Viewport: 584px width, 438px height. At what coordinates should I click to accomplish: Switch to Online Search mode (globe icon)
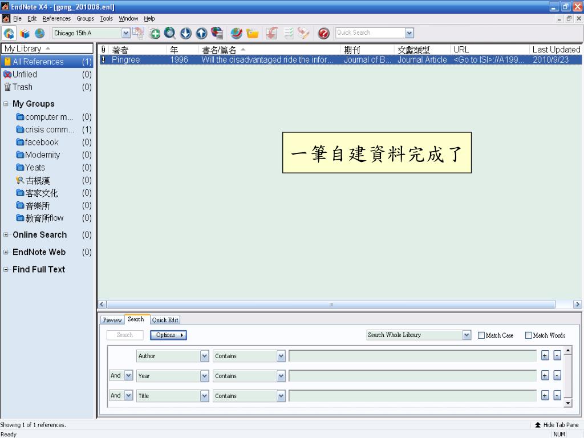pos(39,33)
